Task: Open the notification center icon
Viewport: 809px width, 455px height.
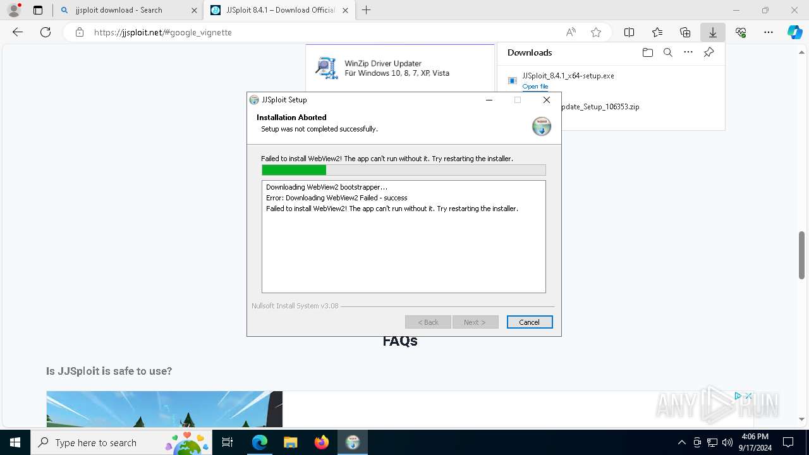Action: pos(788,442)
